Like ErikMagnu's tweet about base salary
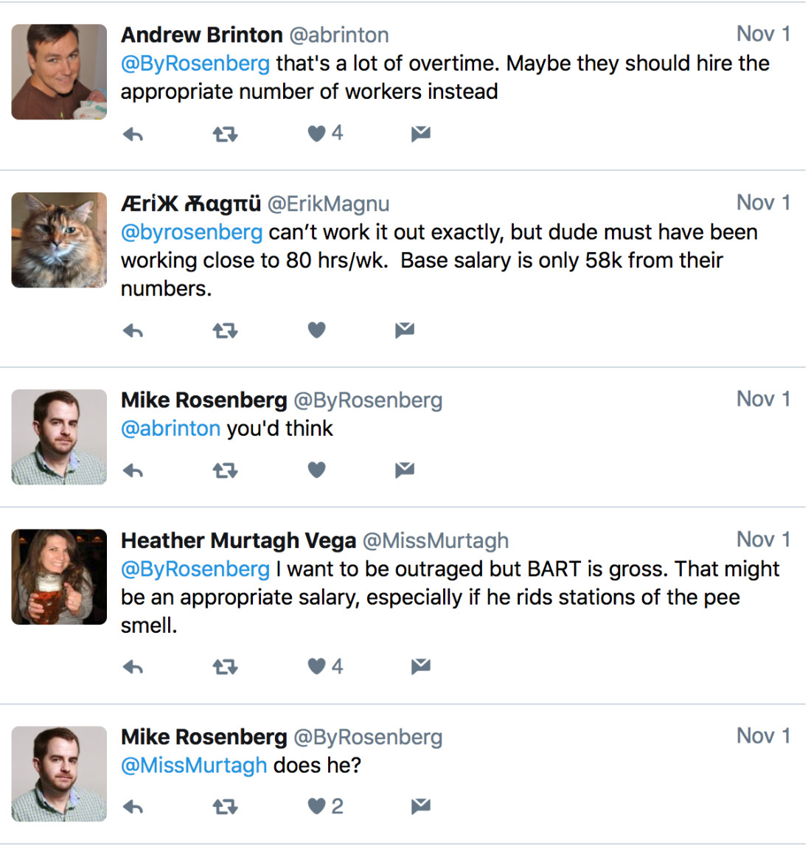This screenshot has height=854, width=811. click(x=317, y=330)
